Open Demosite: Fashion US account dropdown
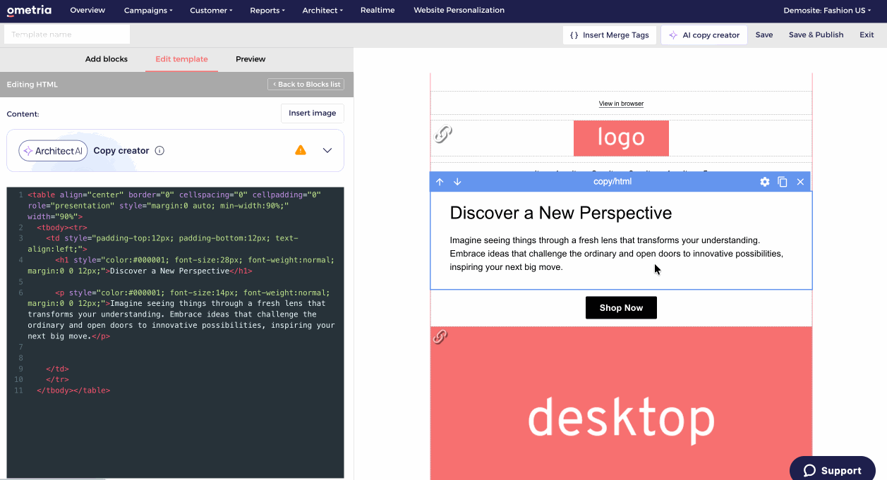The height and width of the screenshot is (480, 887). click(827, 11)
